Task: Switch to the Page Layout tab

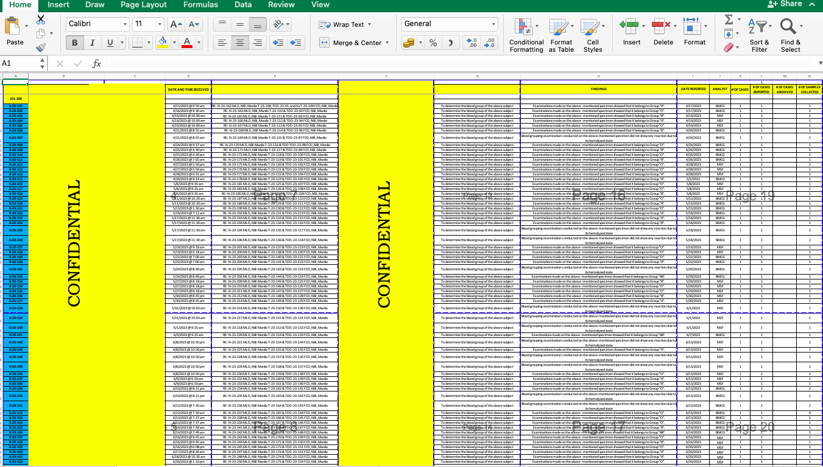Action: coord(144,5)
